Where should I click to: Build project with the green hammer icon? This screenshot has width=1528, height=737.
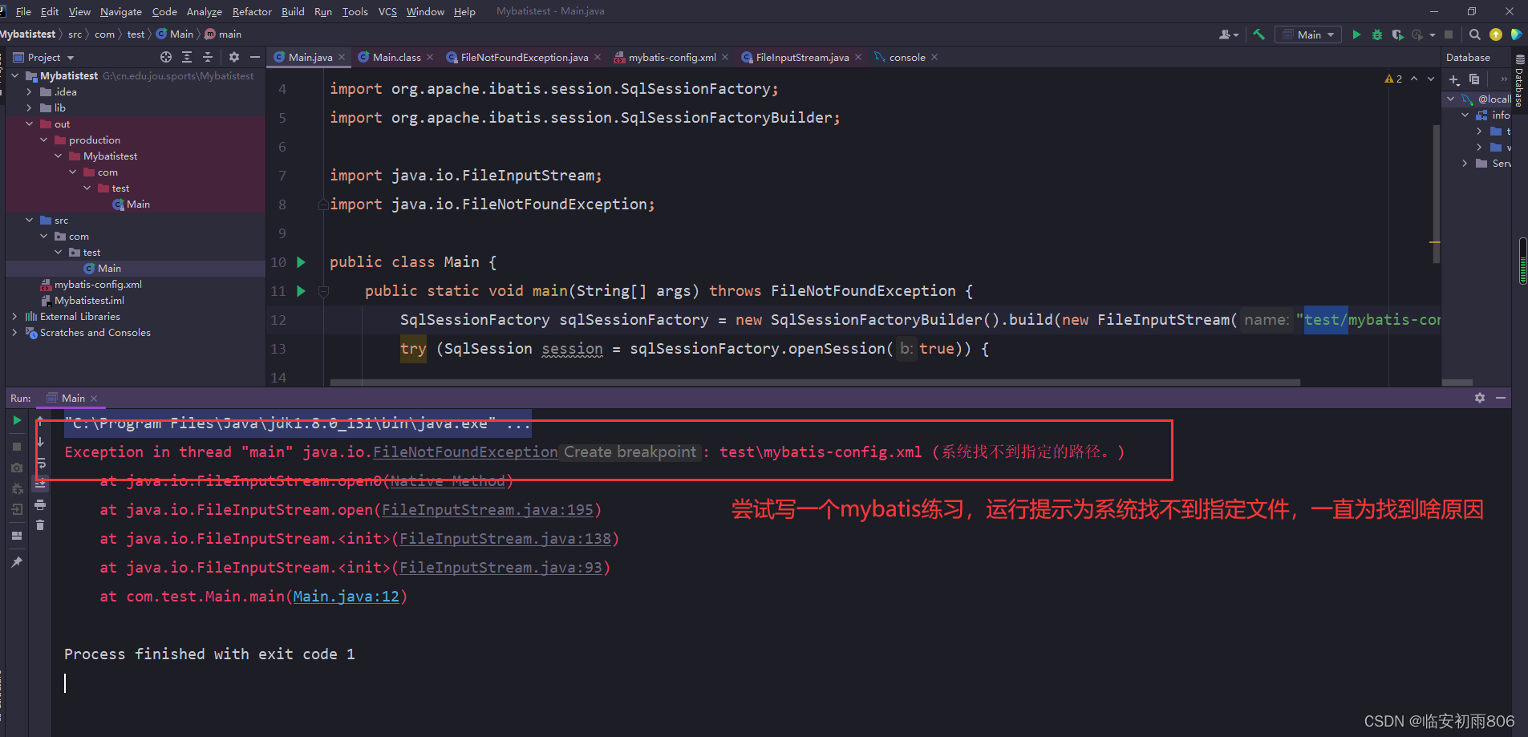pos(1258,34)
